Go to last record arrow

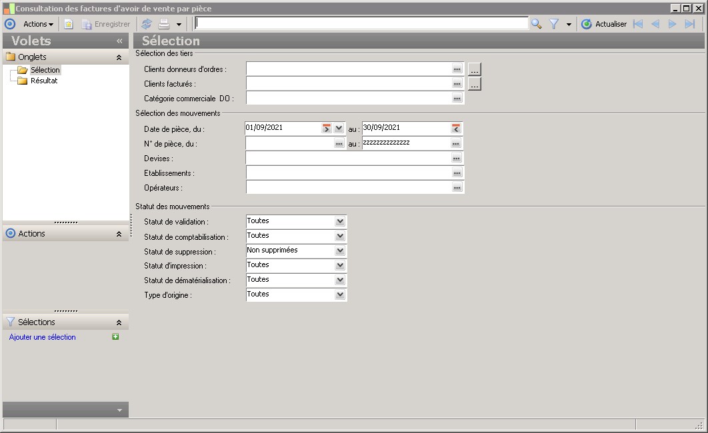[x=690, y=24]
